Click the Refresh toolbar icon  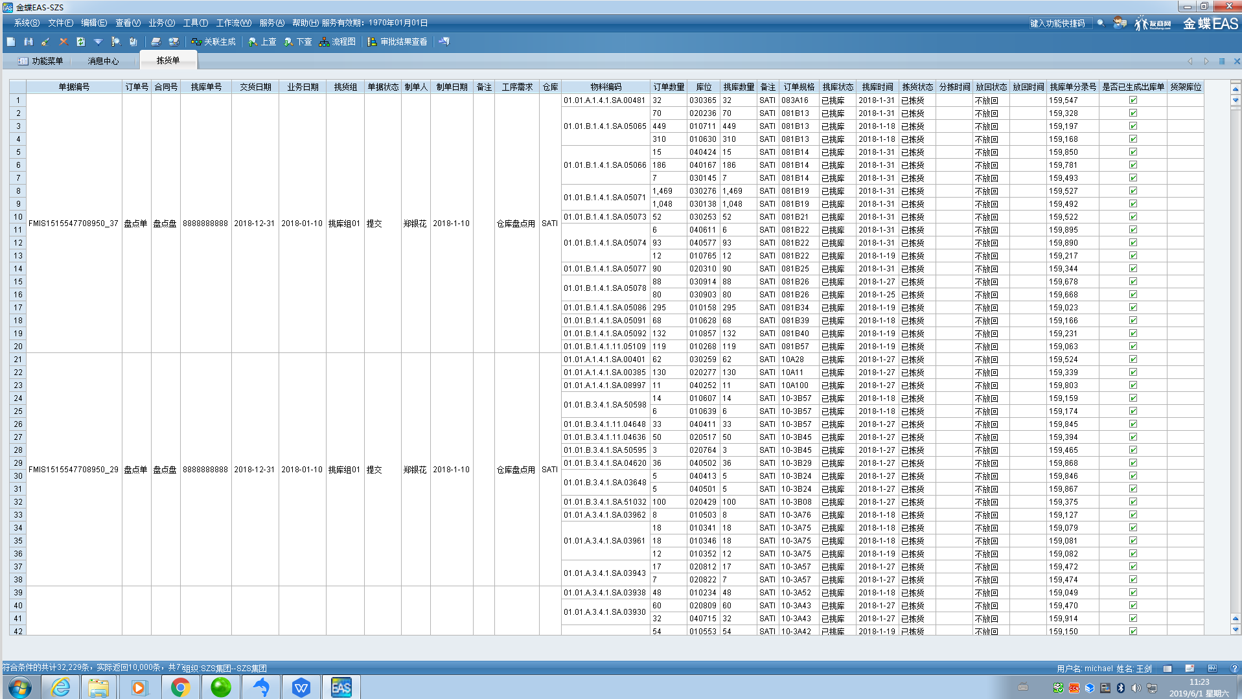[80, 41]
